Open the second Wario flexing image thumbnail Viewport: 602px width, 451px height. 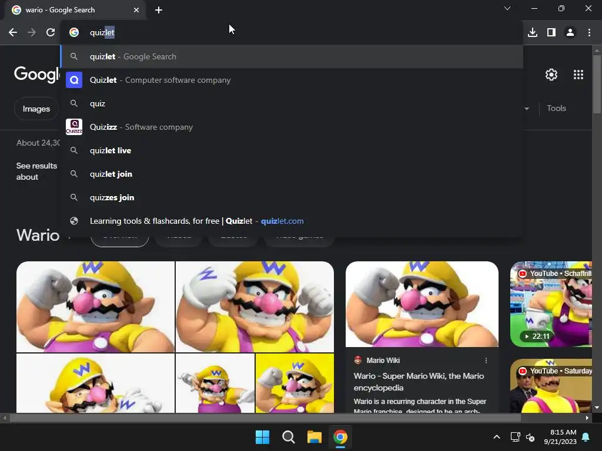[255, 307]
